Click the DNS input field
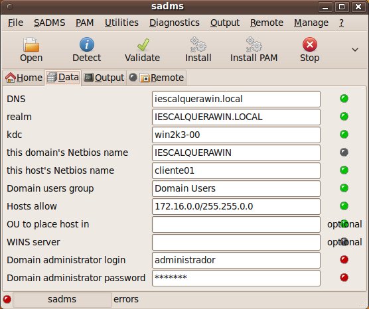Viewport: 369px width, 309px height. [x=236, y=99]
